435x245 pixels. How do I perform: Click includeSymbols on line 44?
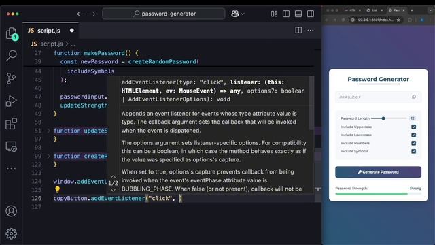coord(90,71)
